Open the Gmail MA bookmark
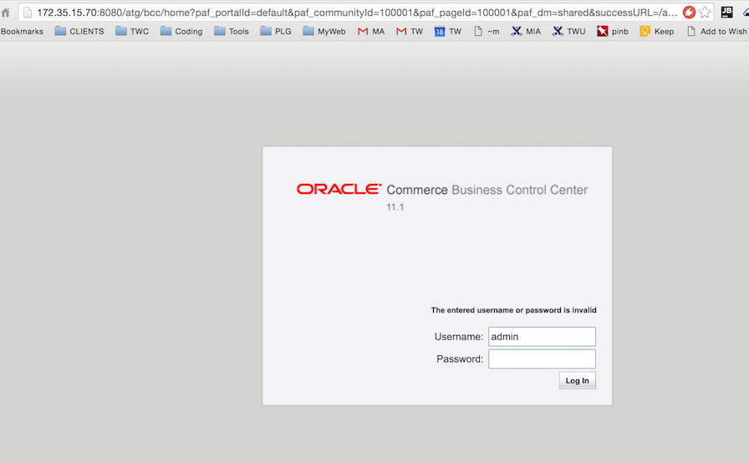The width and height of the screenshot is (749, 463). [371, 32]
